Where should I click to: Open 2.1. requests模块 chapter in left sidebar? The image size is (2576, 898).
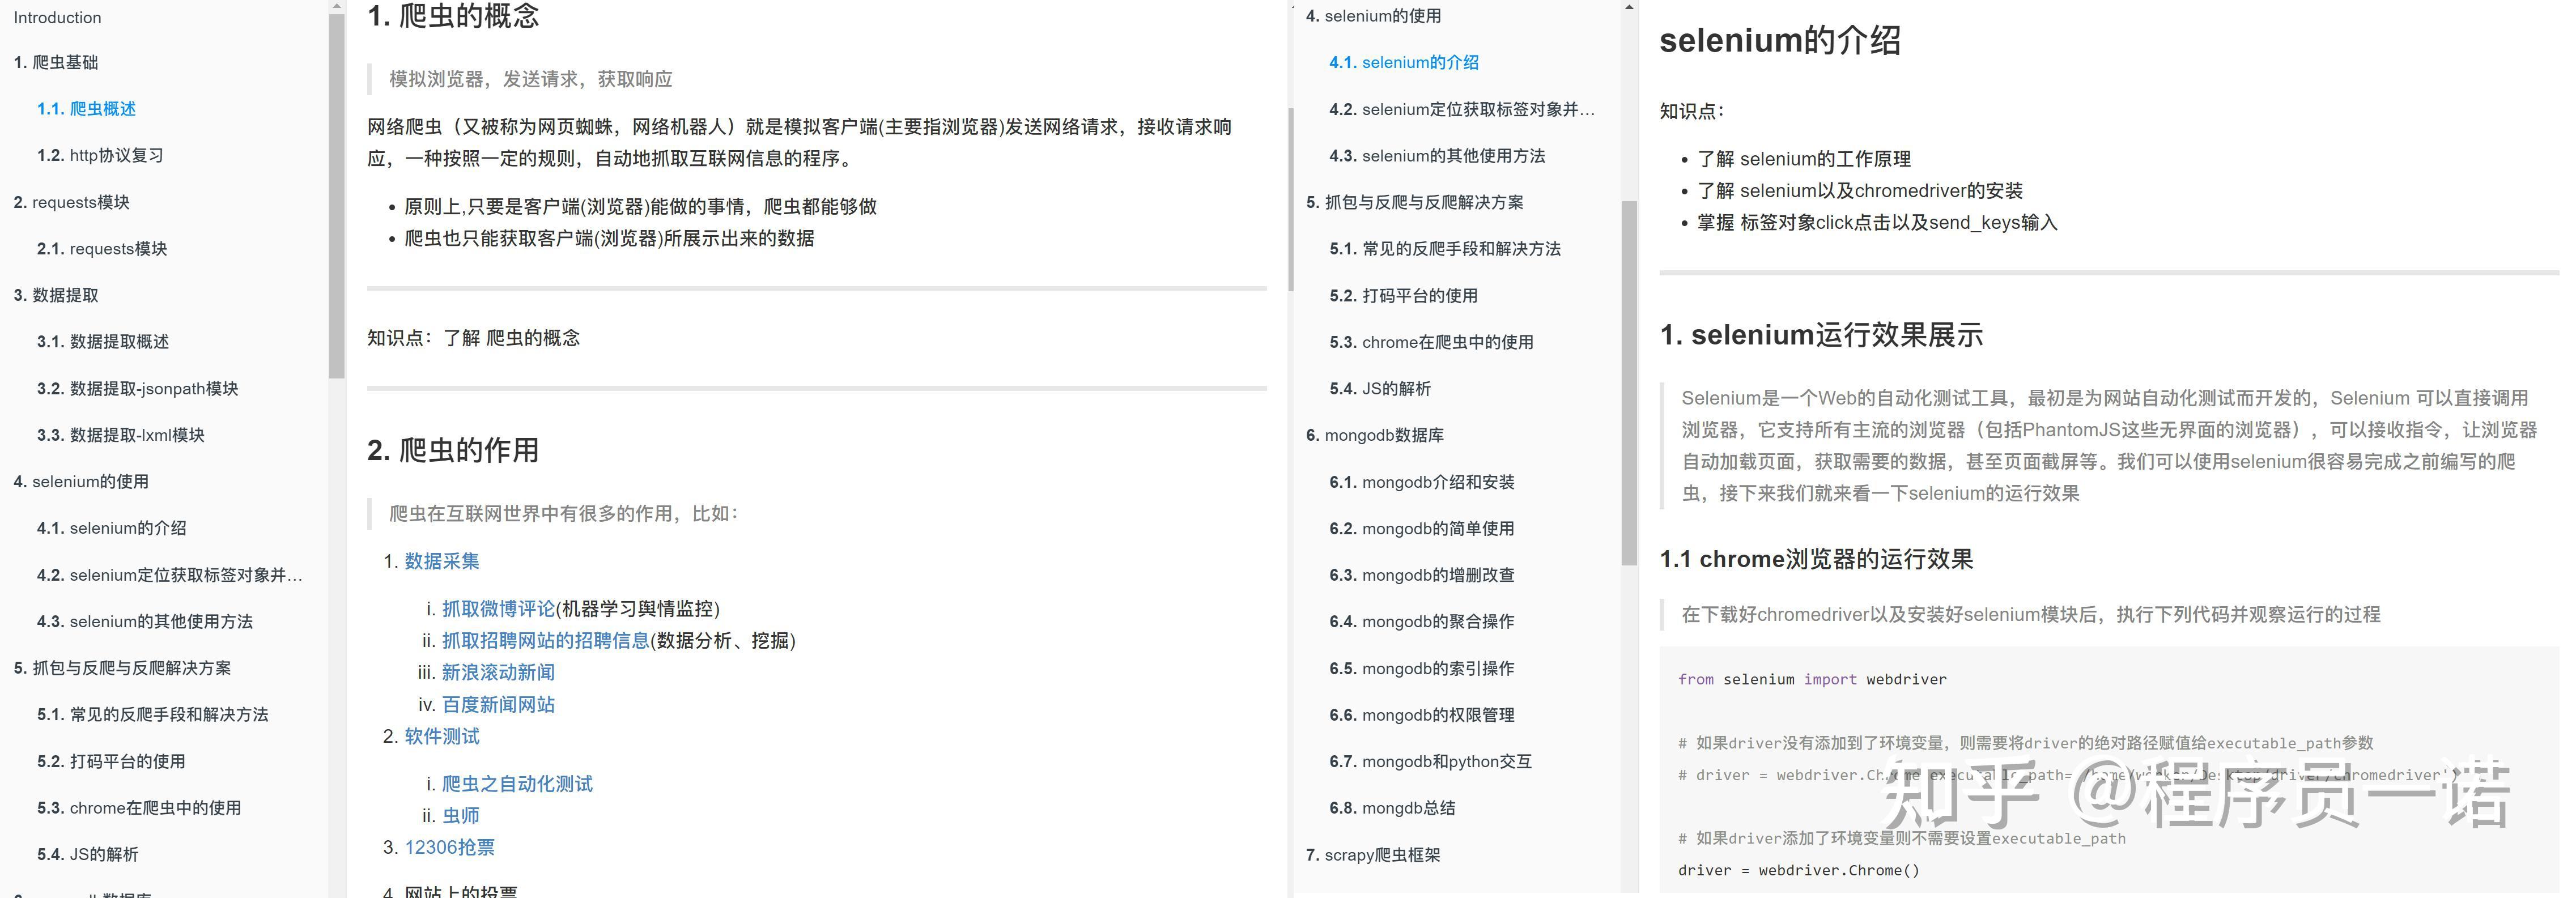coord(102,248)
